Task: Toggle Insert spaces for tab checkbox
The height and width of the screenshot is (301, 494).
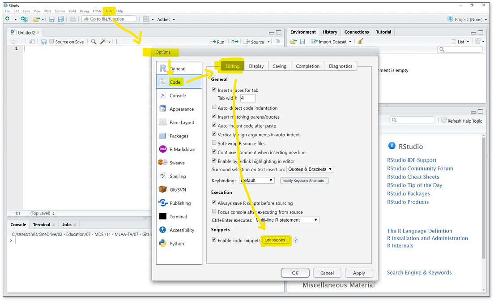Action: [x=214, y=90]
